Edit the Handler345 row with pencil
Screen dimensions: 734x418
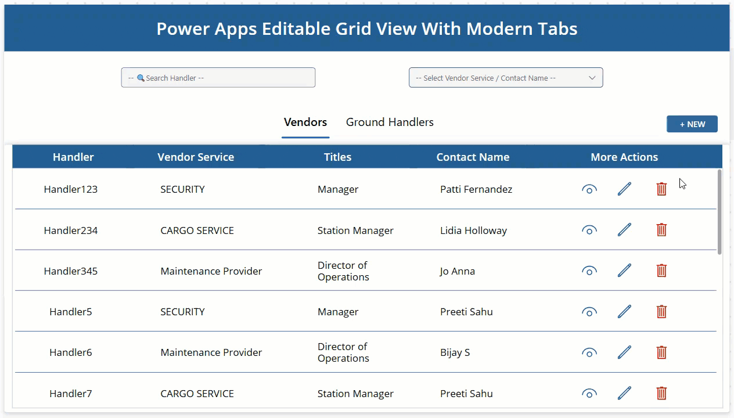click(624, 270)
